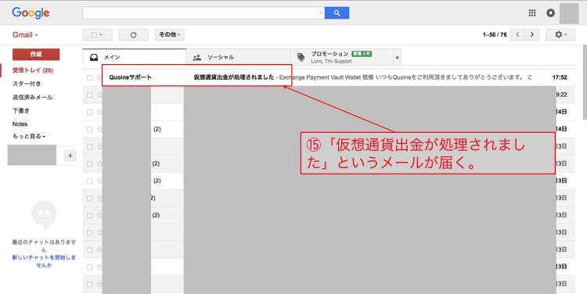Click the Google logo
The image size is (587, 294).
[31, 13]
